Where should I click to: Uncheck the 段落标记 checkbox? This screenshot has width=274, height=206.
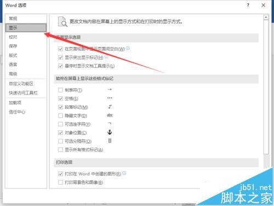coord(60,107)
